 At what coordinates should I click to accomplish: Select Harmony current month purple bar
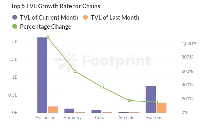(x=69, y=111)
